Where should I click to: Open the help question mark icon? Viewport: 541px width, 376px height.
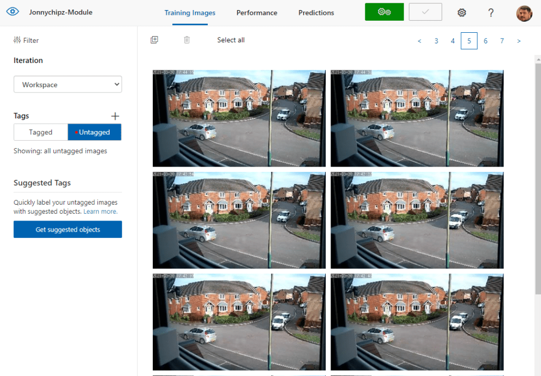click(x=491, y=13)
